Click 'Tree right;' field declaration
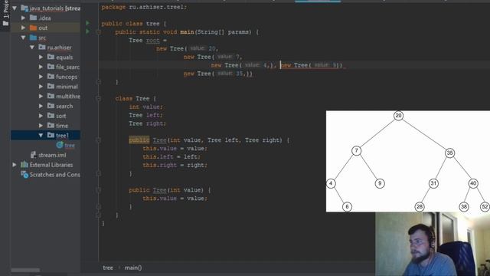Viewport: 490px width, 276px height. click(148, 123)
